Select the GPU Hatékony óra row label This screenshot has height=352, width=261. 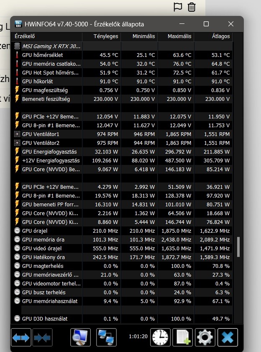(x=43, y=257)
